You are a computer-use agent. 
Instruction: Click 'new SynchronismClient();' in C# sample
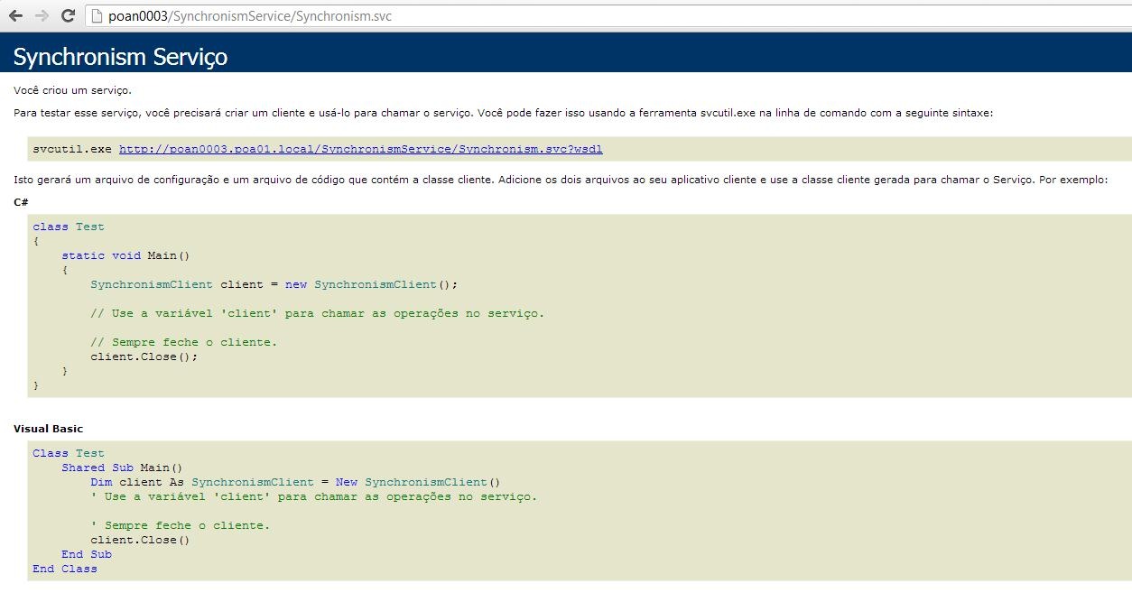[x=372, y=284]
